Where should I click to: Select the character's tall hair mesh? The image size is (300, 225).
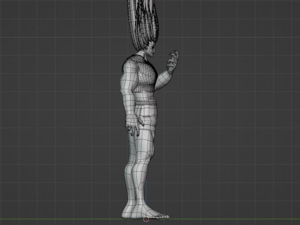tap(144, 25)
